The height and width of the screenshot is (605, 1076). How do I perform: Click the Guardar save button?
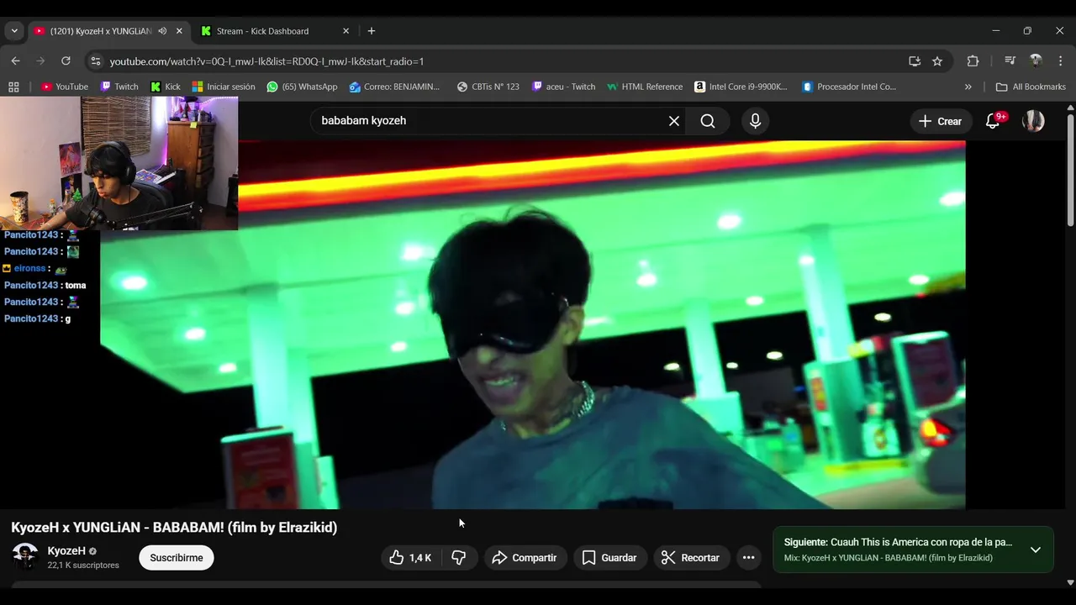[x=609, y=558]
